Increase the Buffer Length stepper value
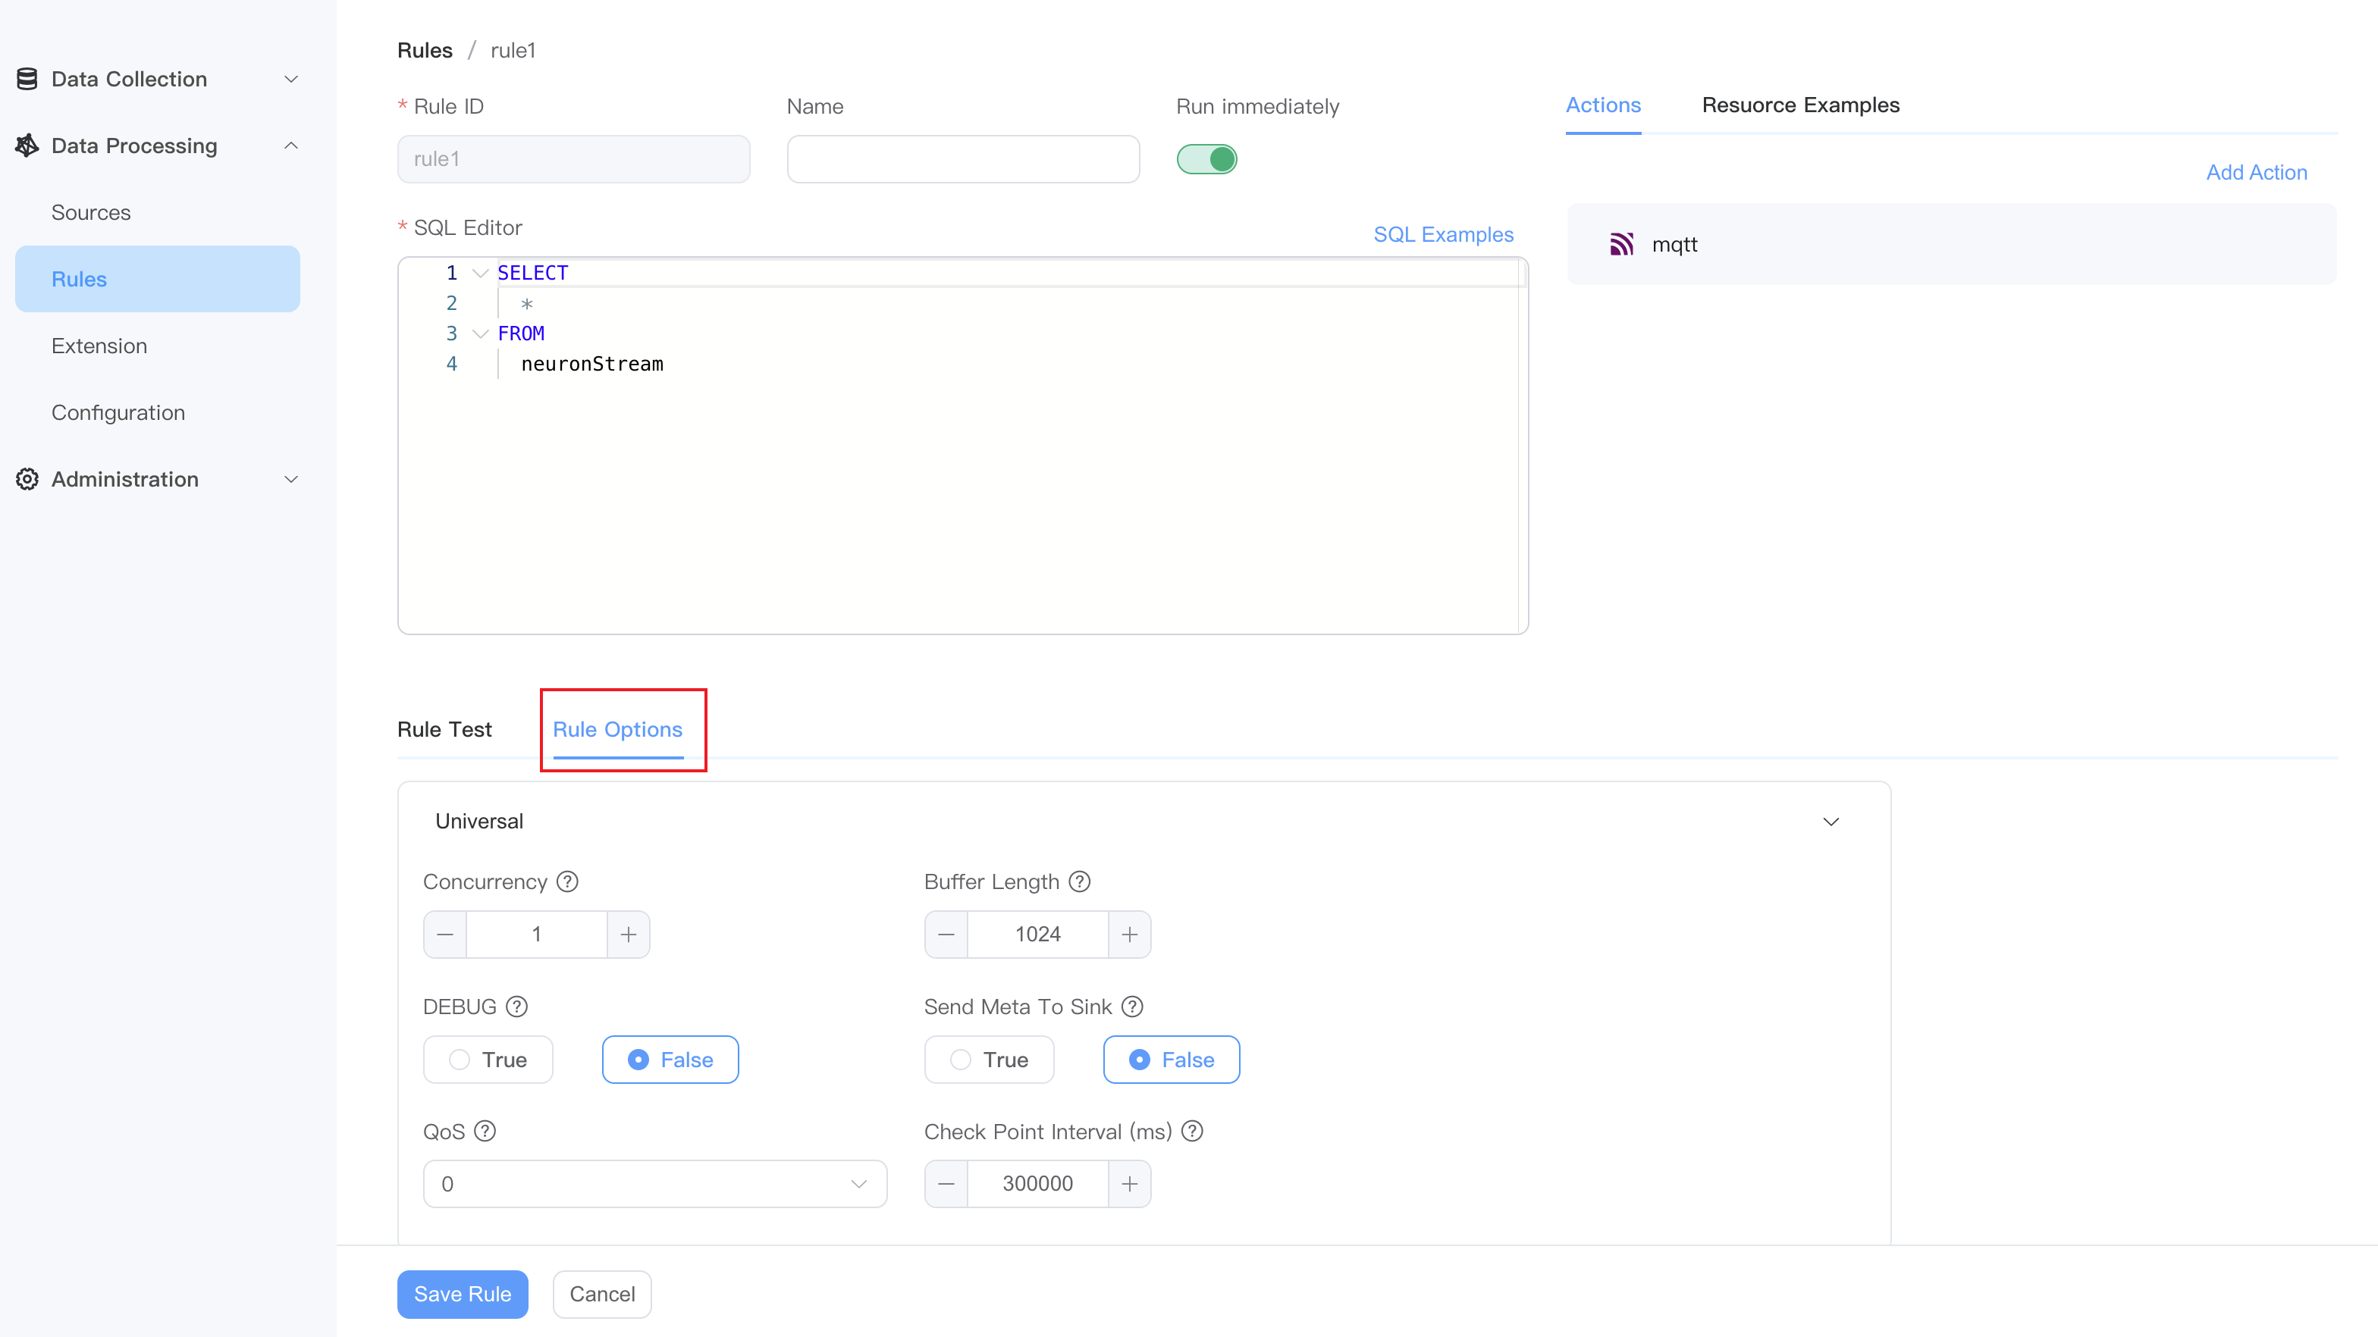 [1128, 934]
